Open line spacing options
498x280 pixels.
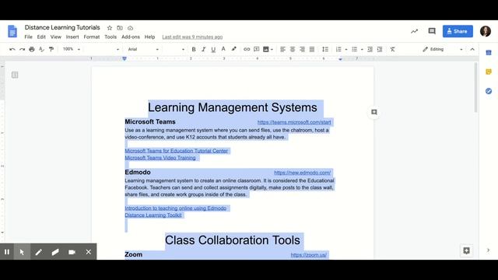coord(325,49)
